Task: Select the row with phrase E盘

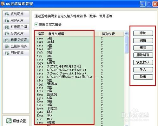Action: pos(79,87)
